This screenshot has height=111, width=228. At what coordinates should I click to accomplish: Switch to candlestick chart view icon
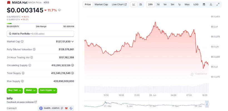(141, 4)
